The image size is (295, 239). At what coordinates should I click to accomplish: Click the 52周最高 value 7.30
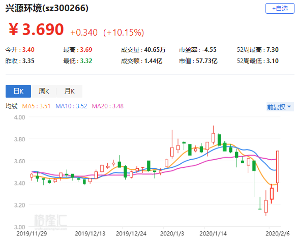pyautogui.click(x=273, y=50)
